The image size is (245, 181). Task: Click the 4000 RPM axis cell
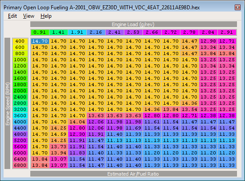click(x=20, y=122)
